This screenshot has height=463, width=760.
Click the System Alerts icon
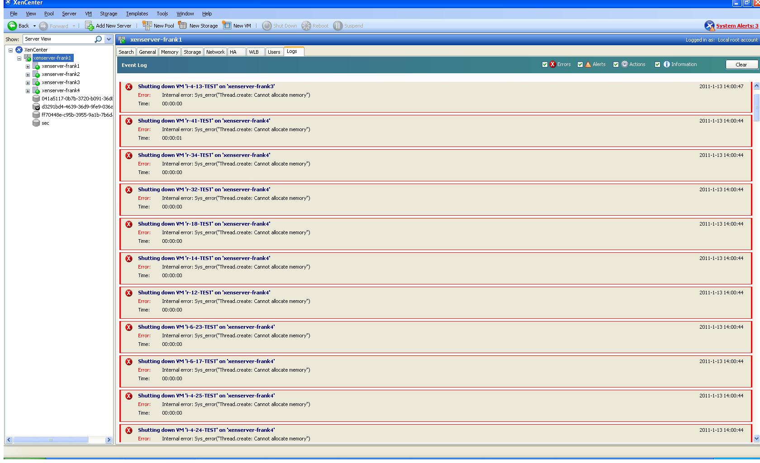coord(709,26)
